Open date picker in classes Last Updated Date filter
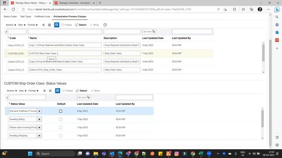The width and height of the screenshot is (282, 158). tap(153, 32)
